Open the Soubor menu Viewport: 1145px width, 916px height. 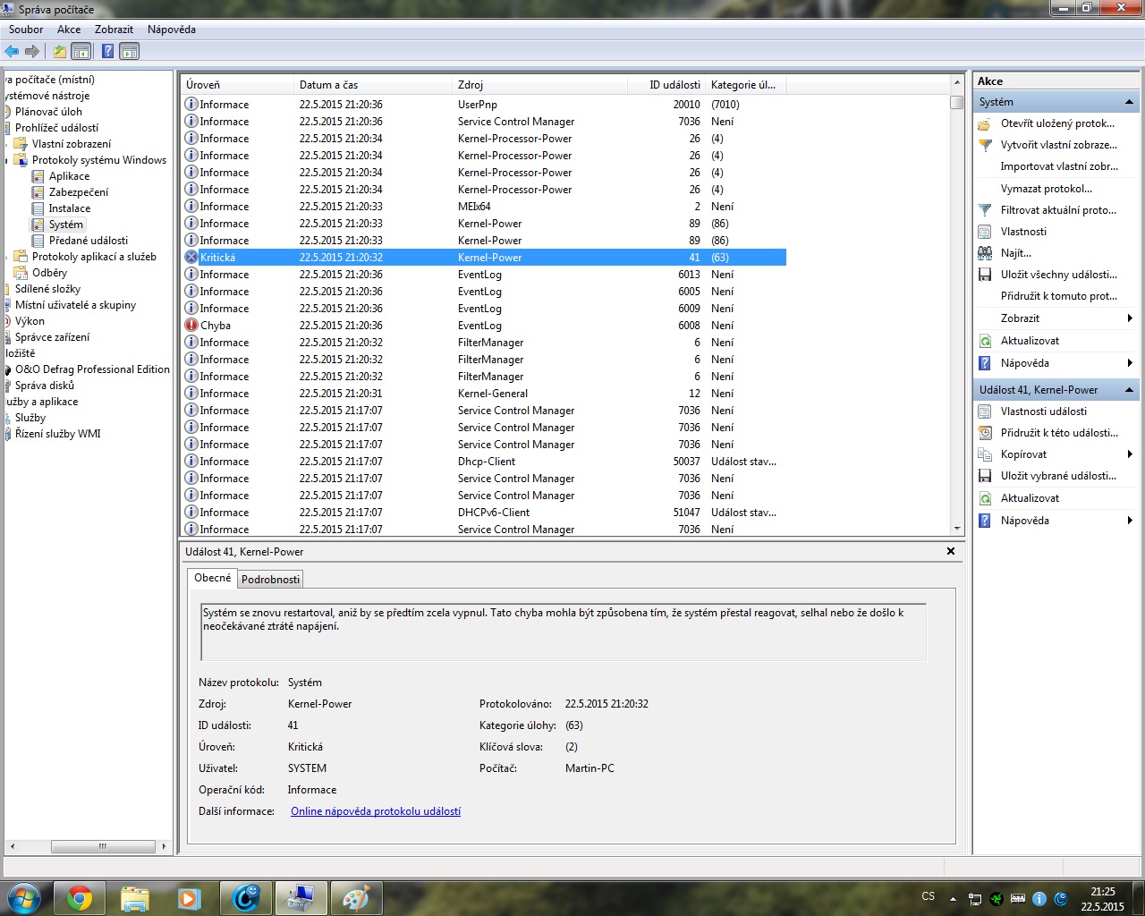click(x=26, y=30)
